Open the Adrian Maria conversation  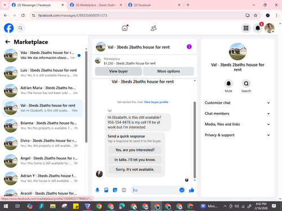42,91
